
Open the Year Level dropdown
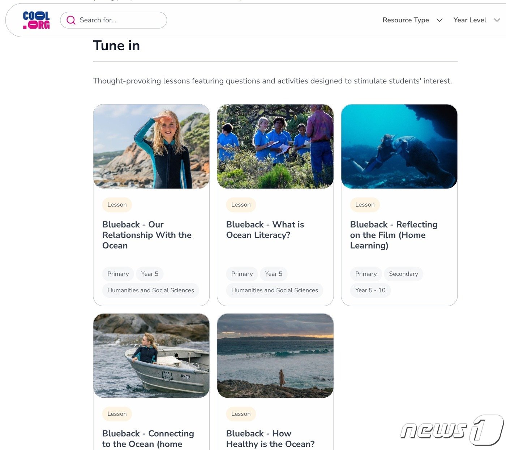coord(476,20)
